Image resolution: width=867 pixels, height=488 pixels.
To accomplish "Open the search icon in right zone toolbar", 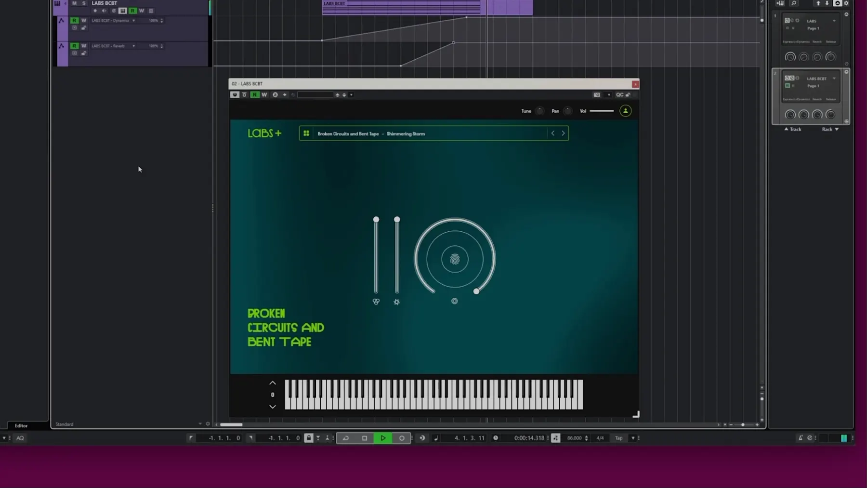I will (794, 3).
